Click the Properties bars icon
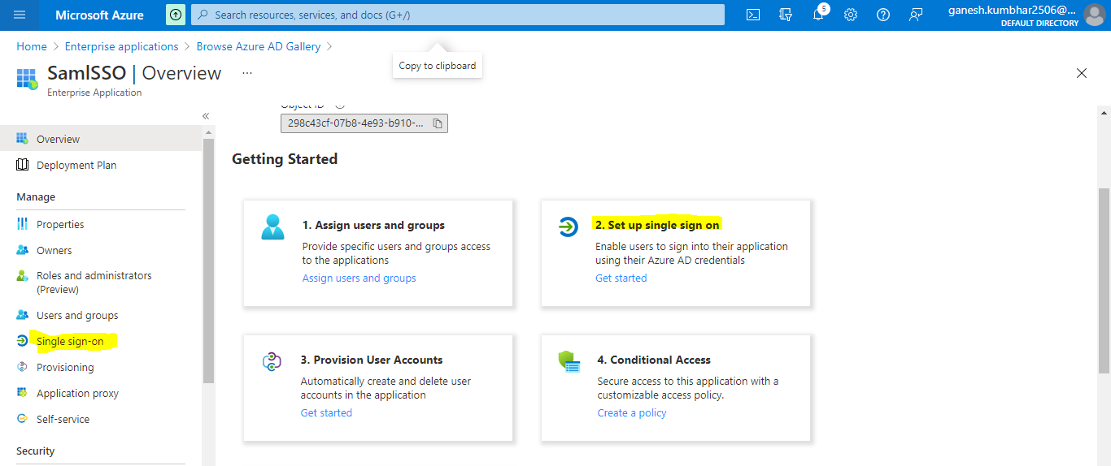Image resolution: width=1111 pixels, height=466 pixels. [x=22, y=224]
